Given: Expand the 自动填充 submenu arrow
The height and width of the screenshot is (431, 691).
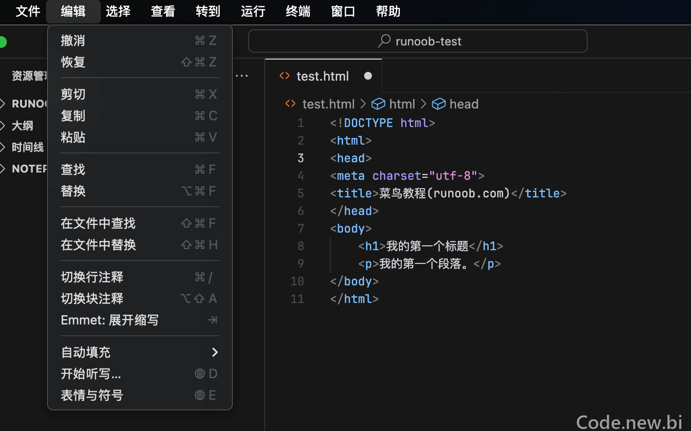Looking at the screenshot, I should pyautogui.click(x=214, y=352).
